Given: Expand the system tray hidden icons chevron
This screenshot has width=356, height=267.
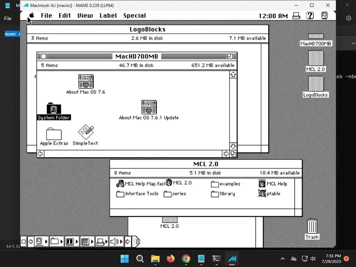Looking at the screenshot, I should click(282, 259).
